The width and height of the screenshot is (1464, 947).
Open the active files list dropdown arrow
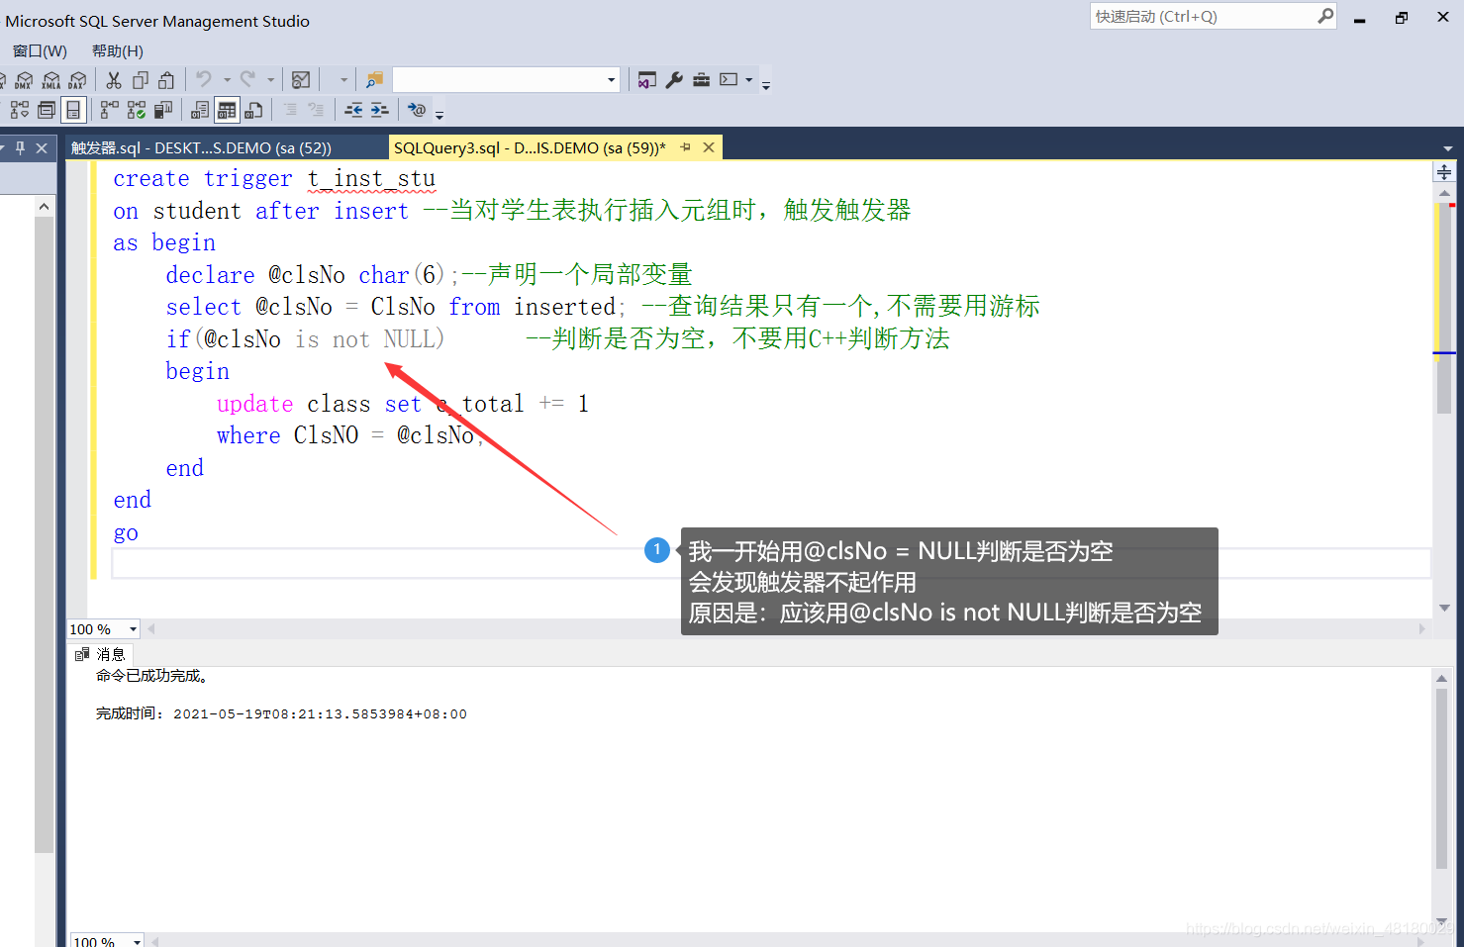click(1448, 148)
